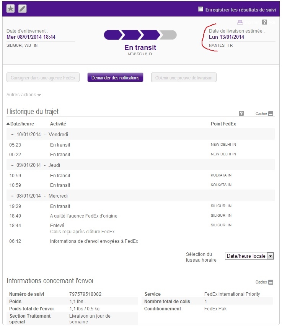Screen dimensions: 282x328
Task: Click minus icon hiding Historique du trajet
Action: point(271,114)
